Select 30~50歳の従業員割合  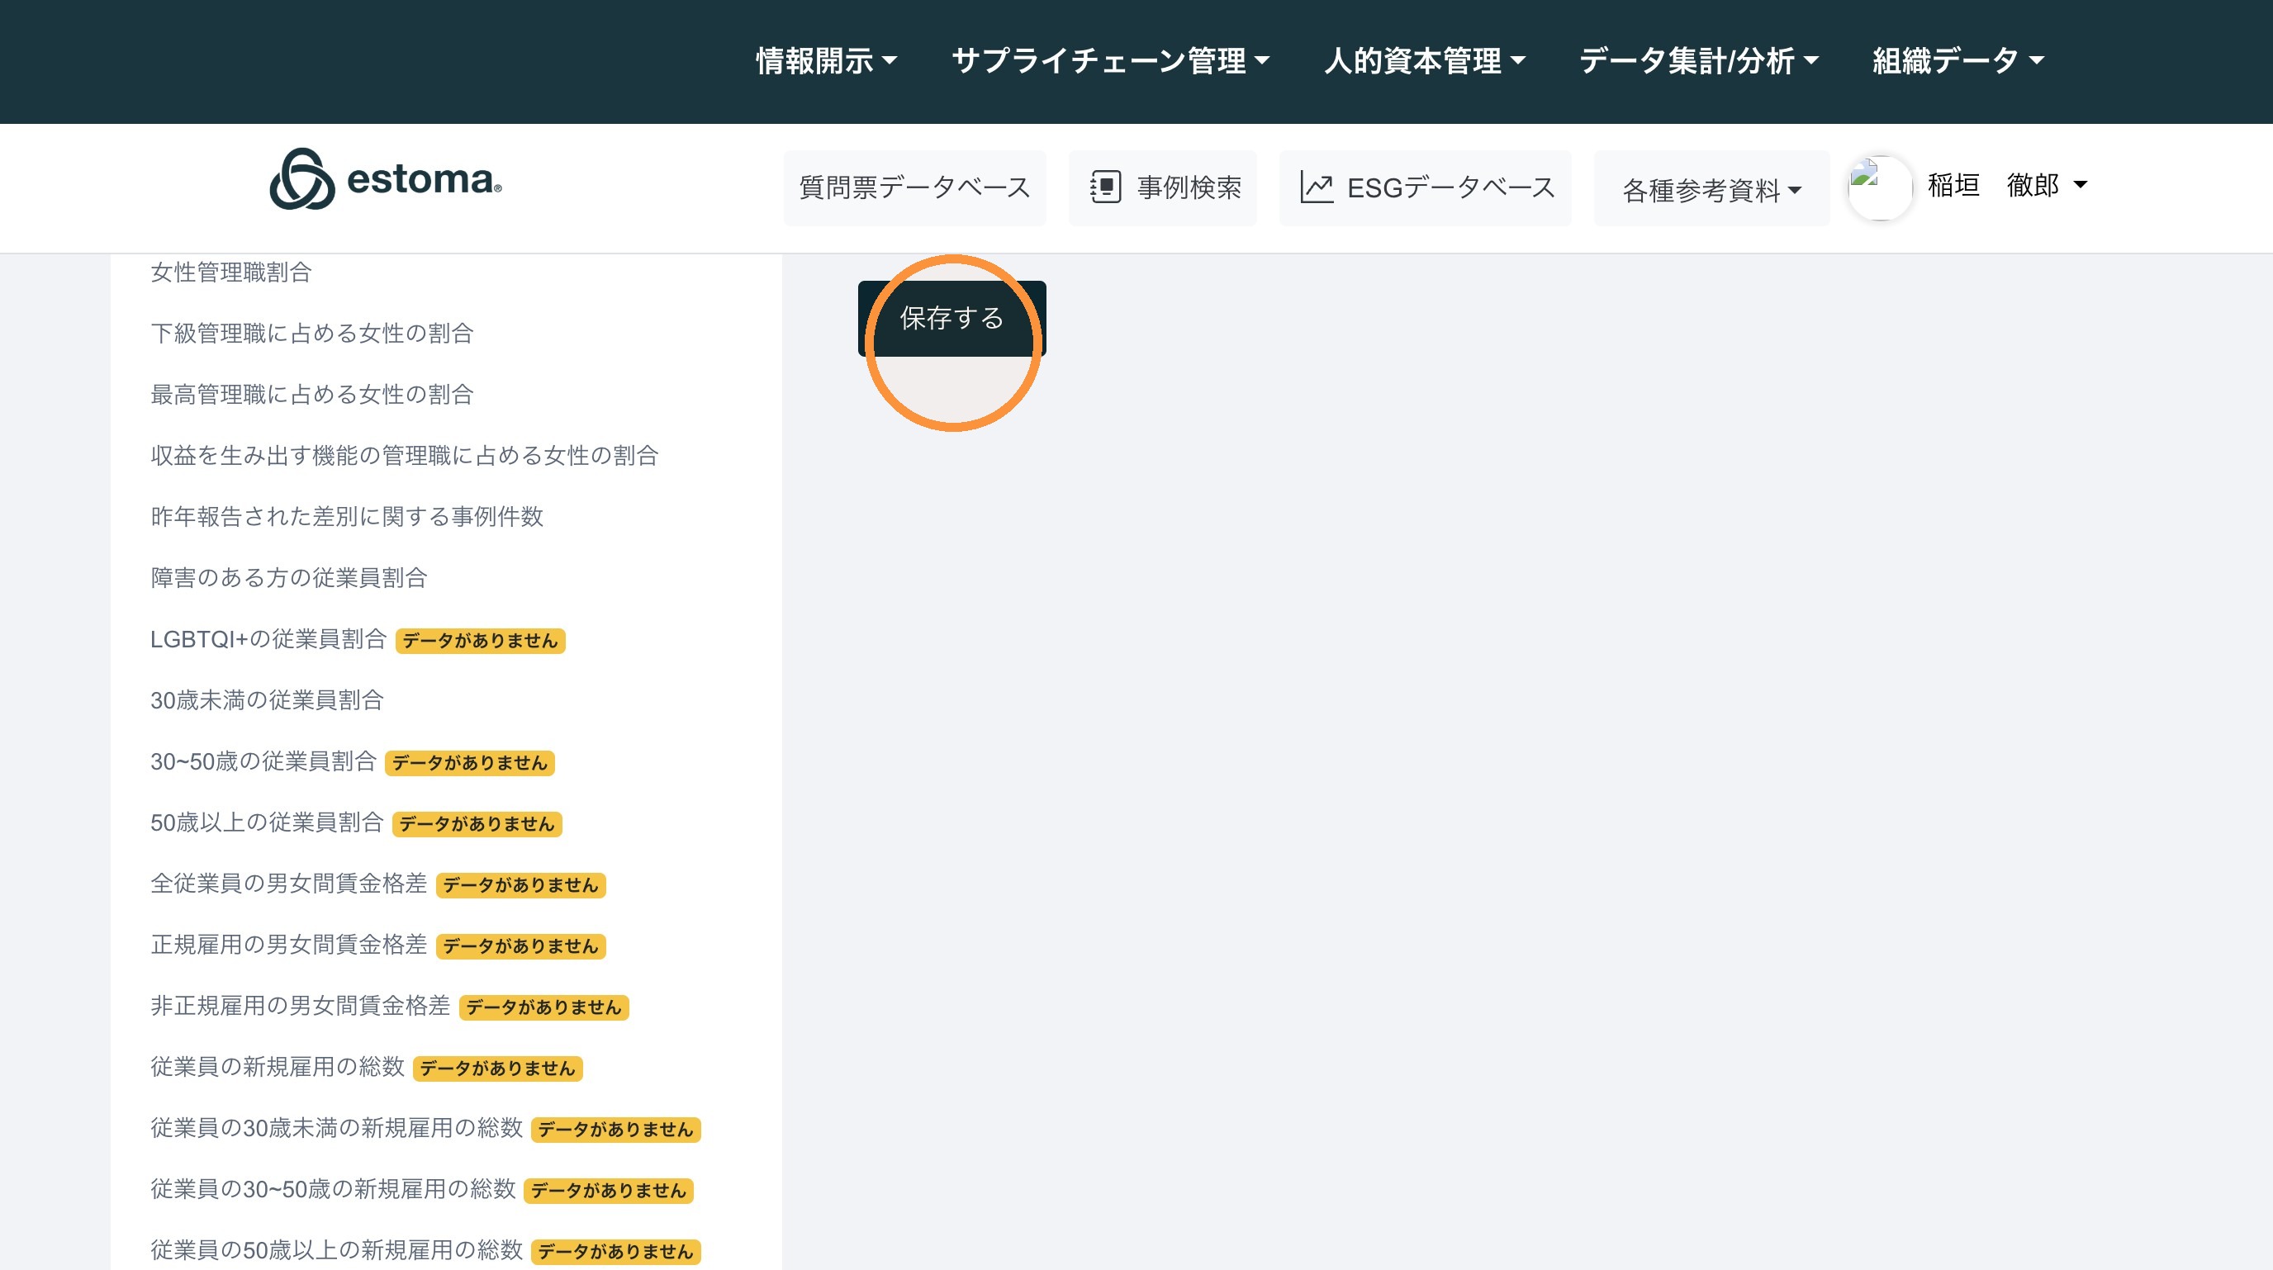click(263, 761)
